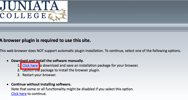Click the word COLLEGE in the logo
This screenshot has width=188, height=100.
pyautogui.click(x=23, y=16)
